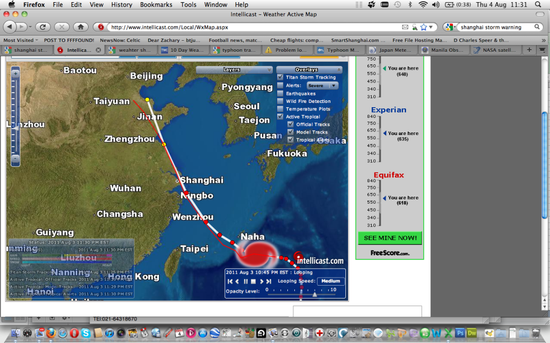Jump to first animation frame

[x=230, y=281]
